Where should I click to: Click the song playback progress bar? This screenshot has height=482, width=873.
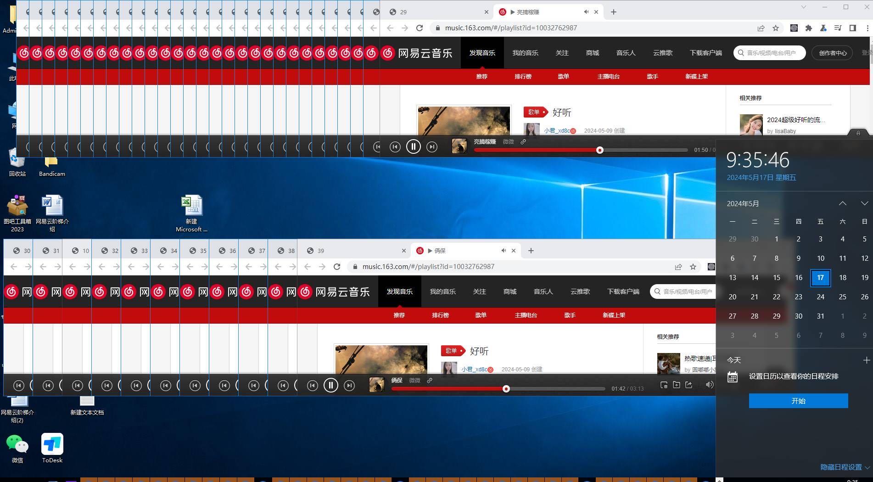tap(505, 389)
